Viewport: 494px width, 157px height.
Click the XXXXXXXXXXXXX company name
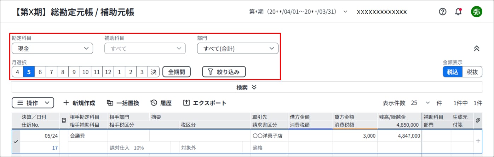click(382, 12)
